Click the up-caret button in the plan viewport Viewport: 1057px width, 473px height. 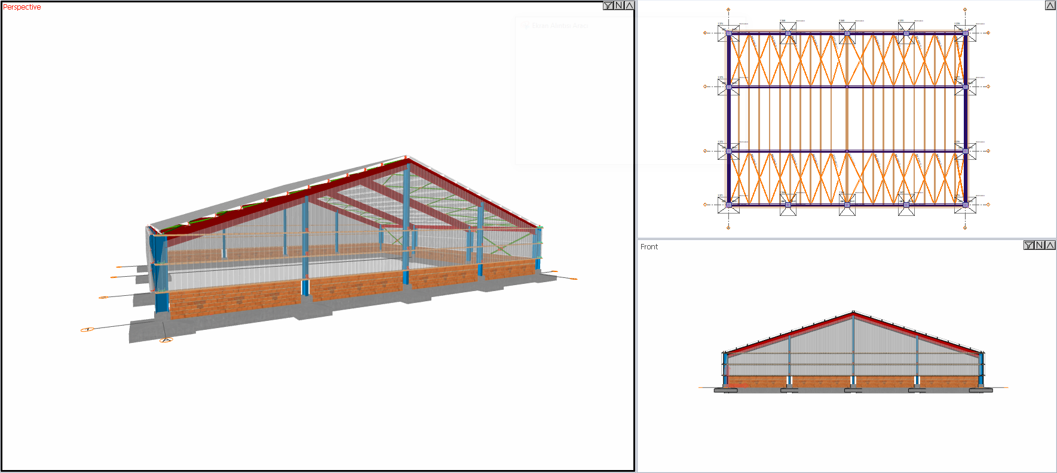(x=1050, y=5)
